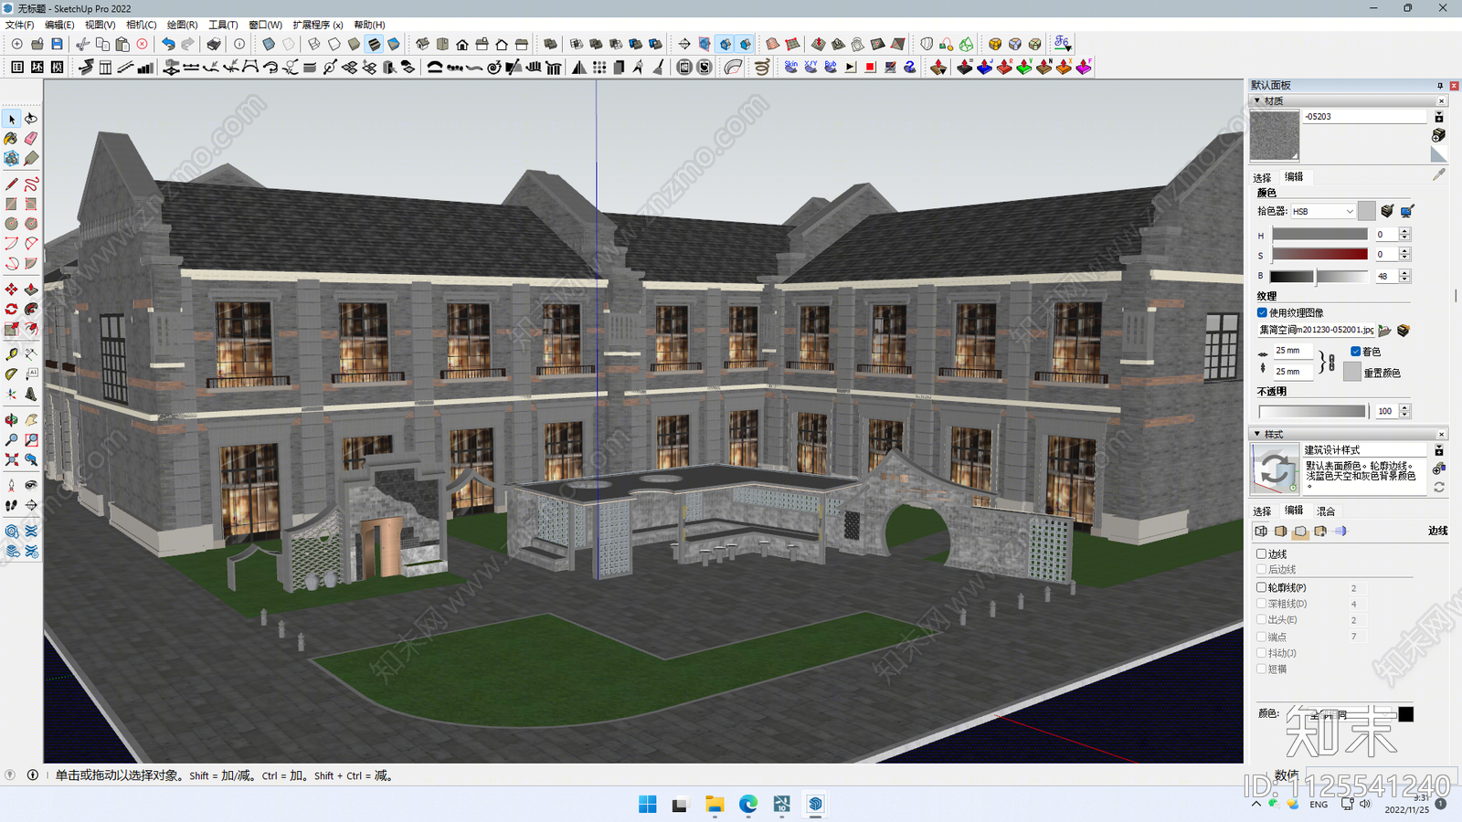Click the 不透明 opacity slider
Screen dimensions: 1462x822
(x=1312, y=411)
